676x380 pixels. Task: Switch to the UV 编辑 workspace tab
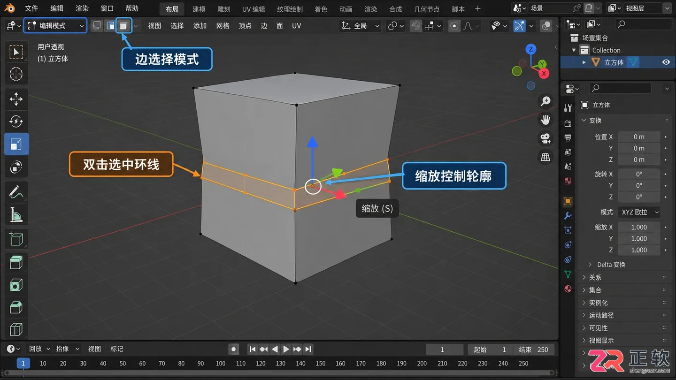click(253, 9)
